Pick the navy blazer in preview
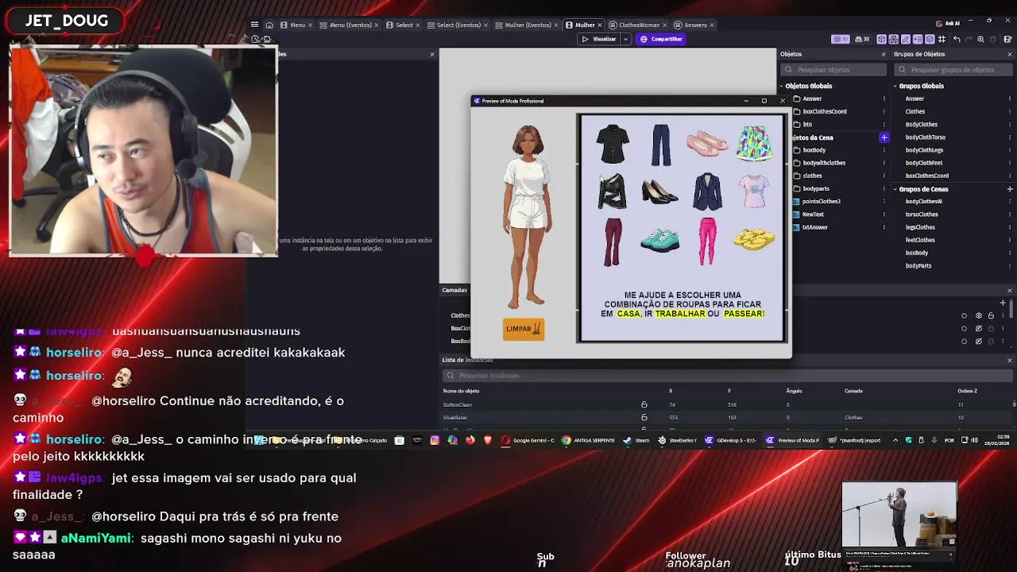Image resolution: width=1017 pixels, height=572 pixels. tap(707, 191)
